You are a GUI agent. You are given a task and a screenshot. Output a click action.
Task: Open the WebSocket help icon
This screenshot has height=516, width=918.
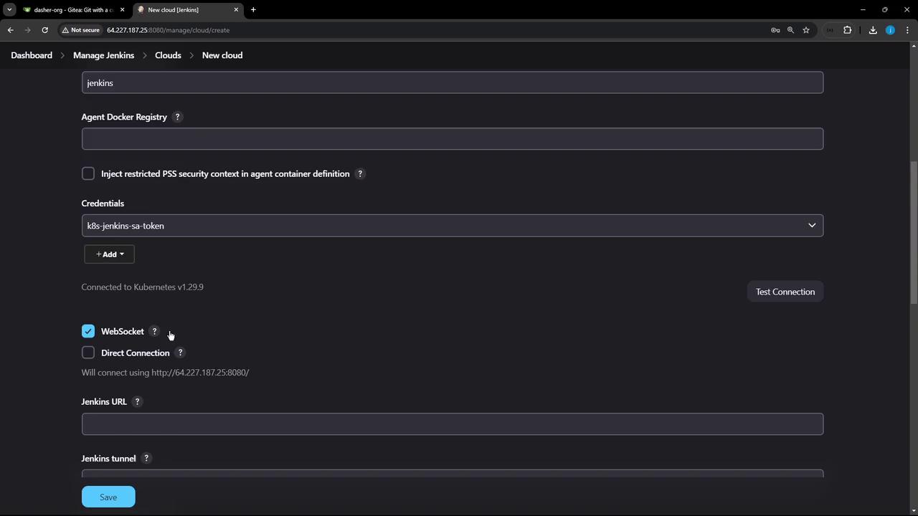pyautogui.click(x=154, y=331)
